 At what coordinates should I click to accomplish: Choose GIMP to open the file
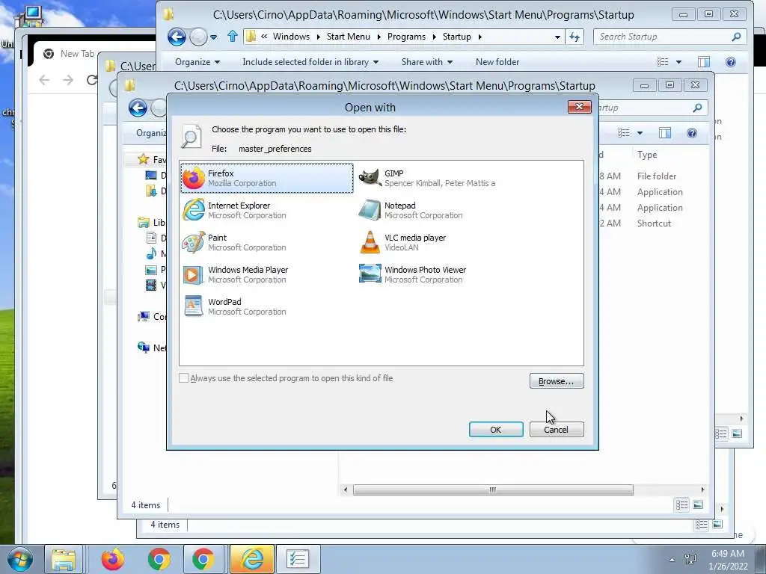click(442, 178)
